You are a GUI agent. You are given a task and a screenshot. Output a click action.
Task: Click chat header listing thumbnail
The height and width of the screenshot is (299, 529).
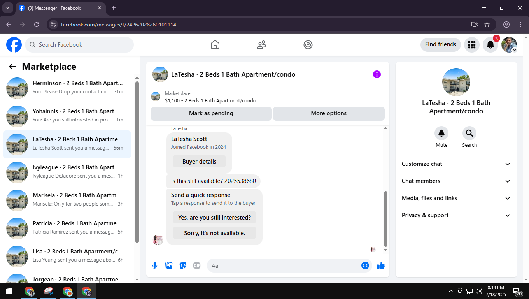point(160,74)
